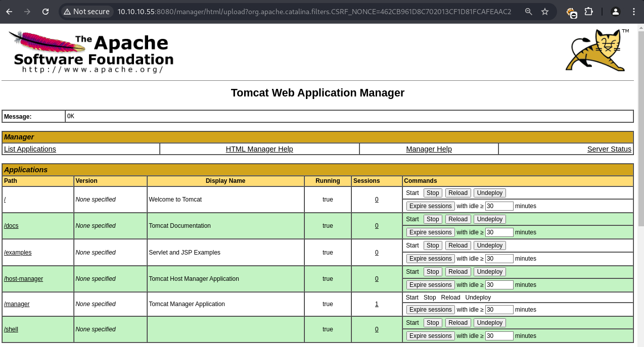The image size is (644, 347).
Task: Reload the page with the refresh icon
Action: pyautogui.click(x=45, y=11)
